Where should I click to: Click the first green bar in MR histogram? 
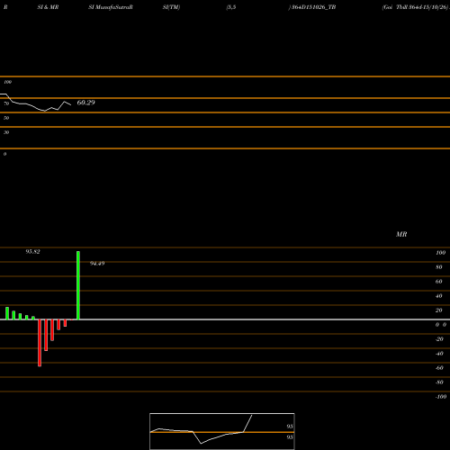[7, 313]
